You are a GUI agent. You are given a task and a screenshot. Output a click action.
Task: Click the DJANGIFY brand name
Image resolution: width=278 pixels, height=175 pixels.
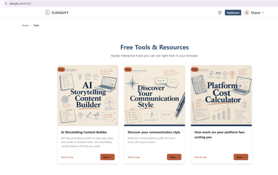(x=60, y=13)
